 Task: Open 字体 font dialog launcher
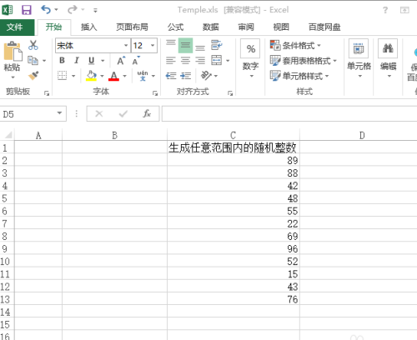click(x=155, y=93)
